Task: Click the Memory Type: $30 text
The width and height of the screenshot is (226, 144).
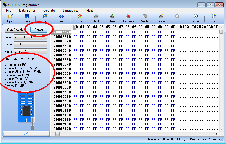Action: click(x=16, y=79)
